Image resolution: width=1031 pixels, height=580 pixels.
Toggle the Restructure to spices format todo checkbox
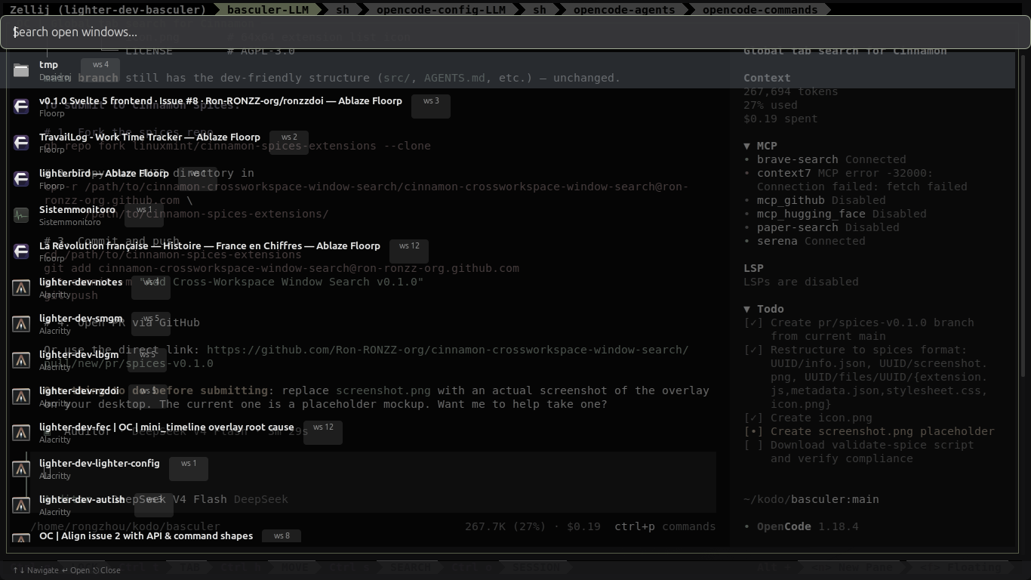coord(753,350)
